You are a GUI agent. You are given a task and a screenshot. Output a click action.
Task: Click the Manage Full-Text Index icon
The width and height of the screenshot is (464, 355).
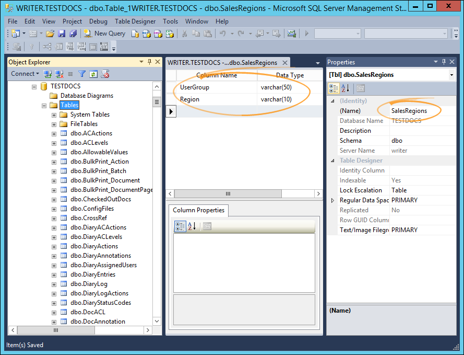point(70,47)
